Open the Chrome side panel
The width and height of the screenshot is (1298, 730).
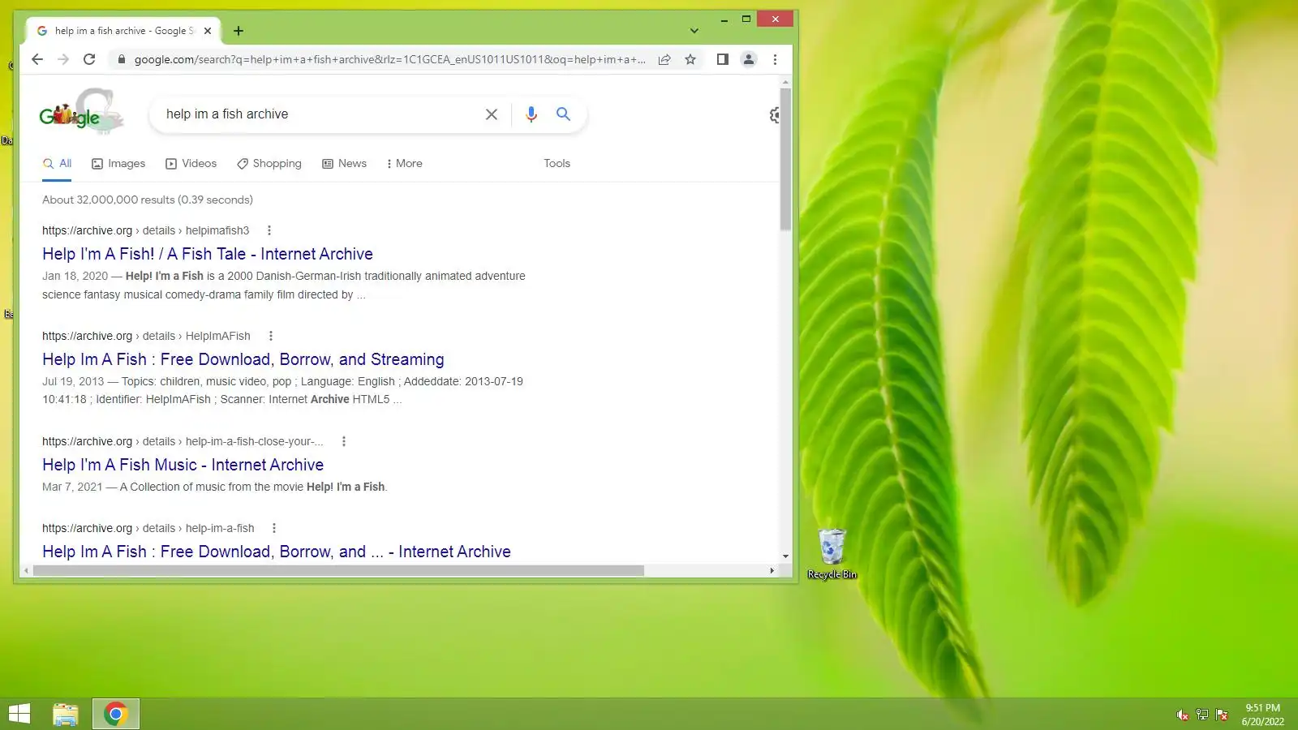(x=722, y=59)
